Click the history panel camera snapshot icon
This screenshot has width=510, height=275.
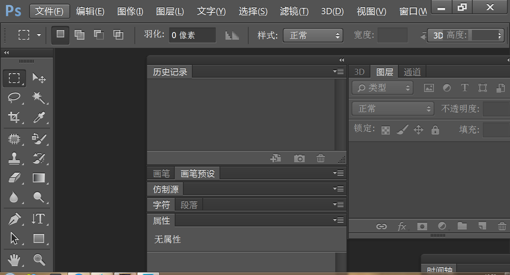click(299, 158)
